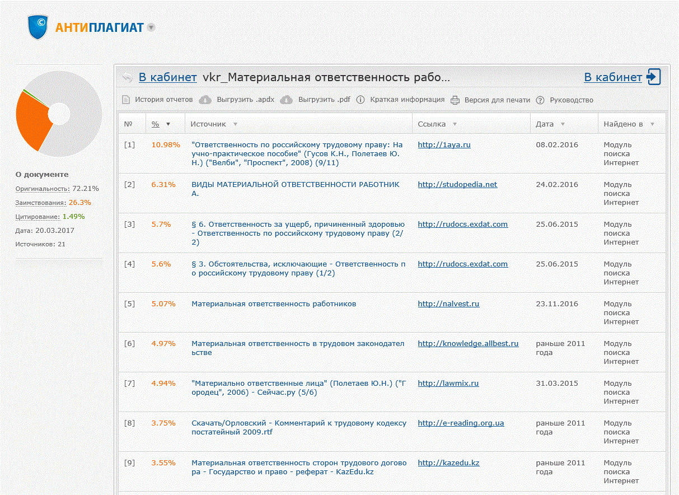Image resolution: width=679 pixels, height=495 pixels.
Task: Click the question mark icon for Руководство
Action: [x=540, y=100]
